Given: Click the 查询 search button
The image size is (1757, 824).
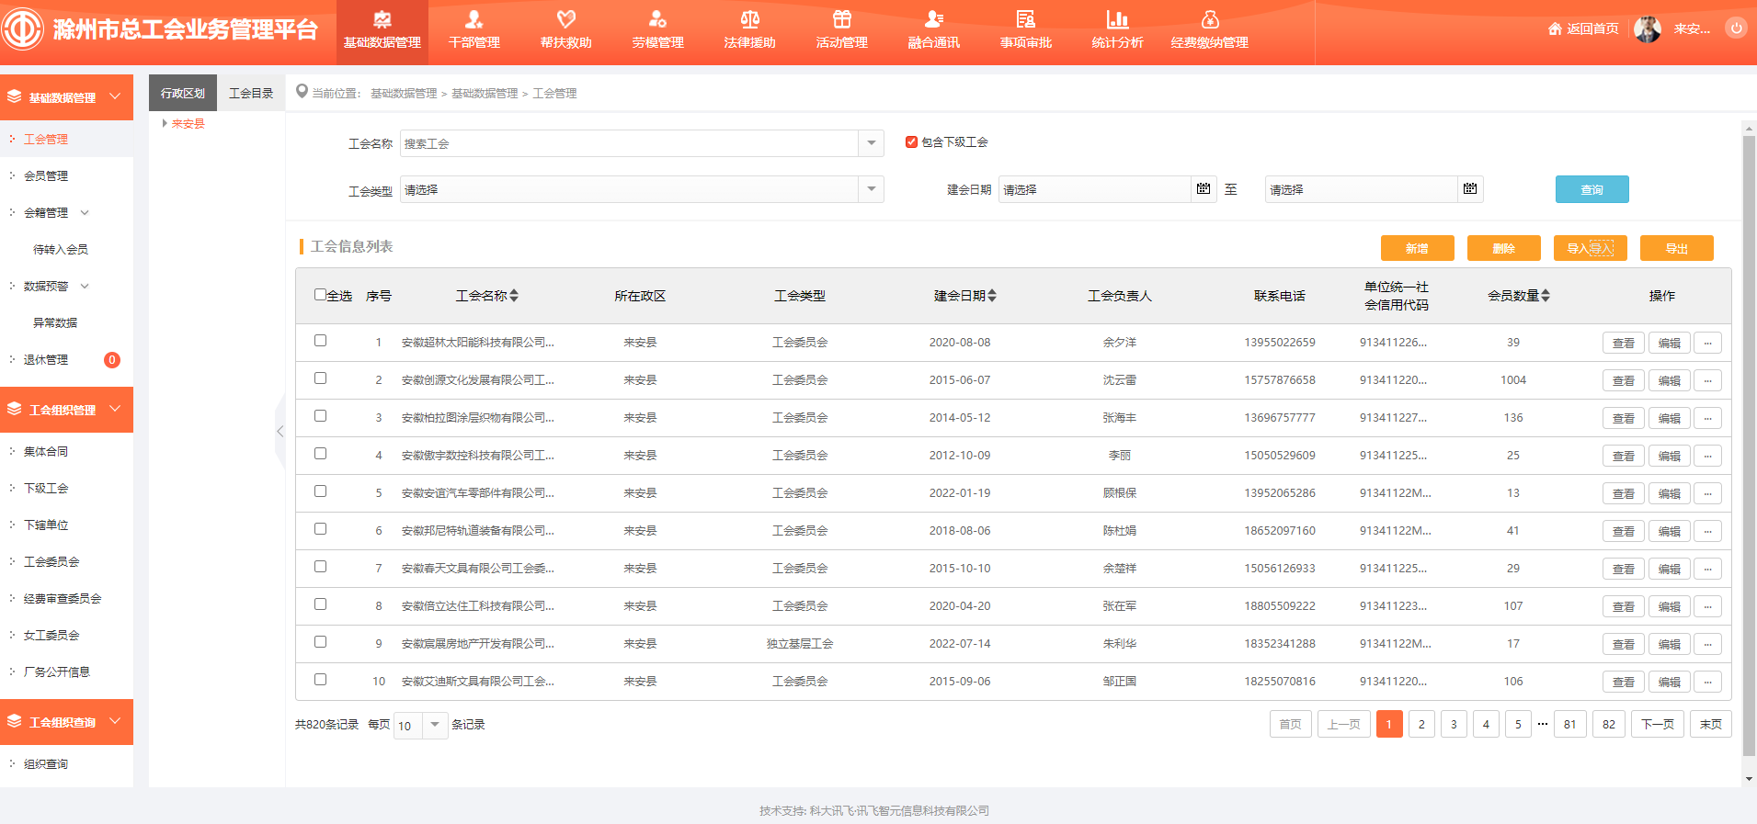Looking at the screenshot, I should (x=1592, y=189).
